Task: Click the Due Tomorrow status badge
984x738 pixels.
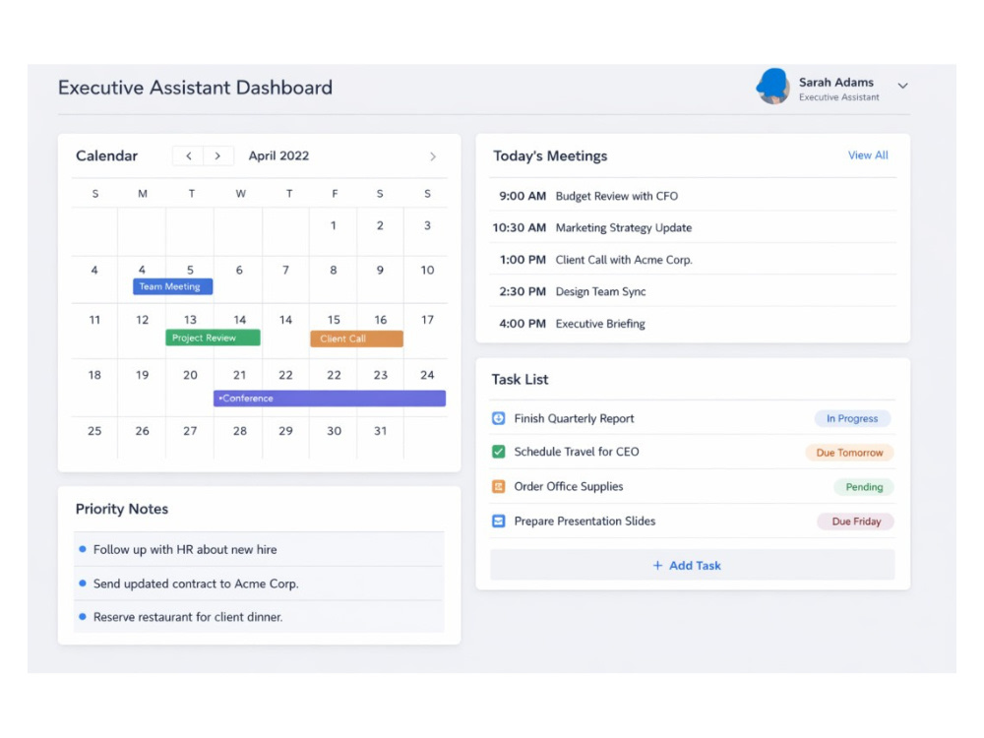Action: [850, 453]
